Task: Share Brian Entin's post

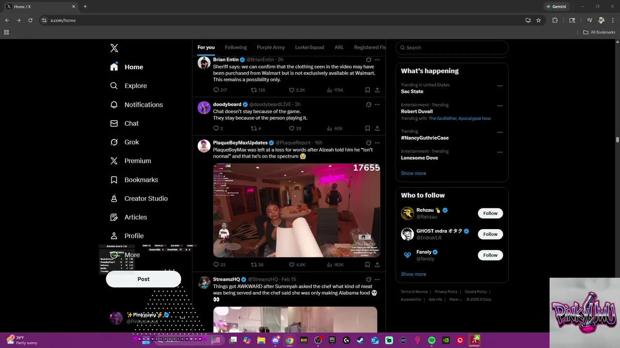Action: (x=377, y=90)
